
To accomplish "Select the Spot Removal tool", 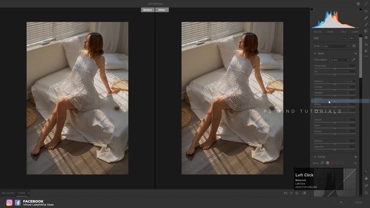I will [x=366, y=18].
